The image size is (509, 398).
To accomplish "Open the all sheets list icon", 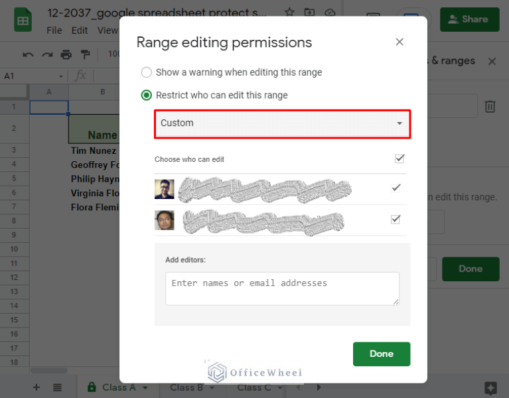I will coord(58,387).
